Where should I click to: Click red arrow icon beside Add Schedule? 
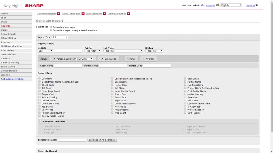point(105,14)
